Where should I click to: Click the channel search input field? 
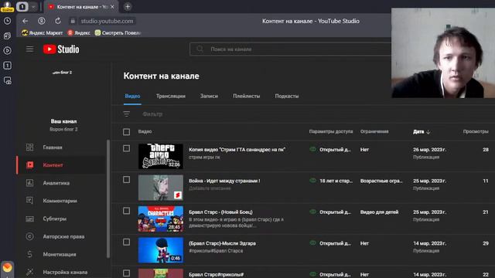[x=291, y=49]
